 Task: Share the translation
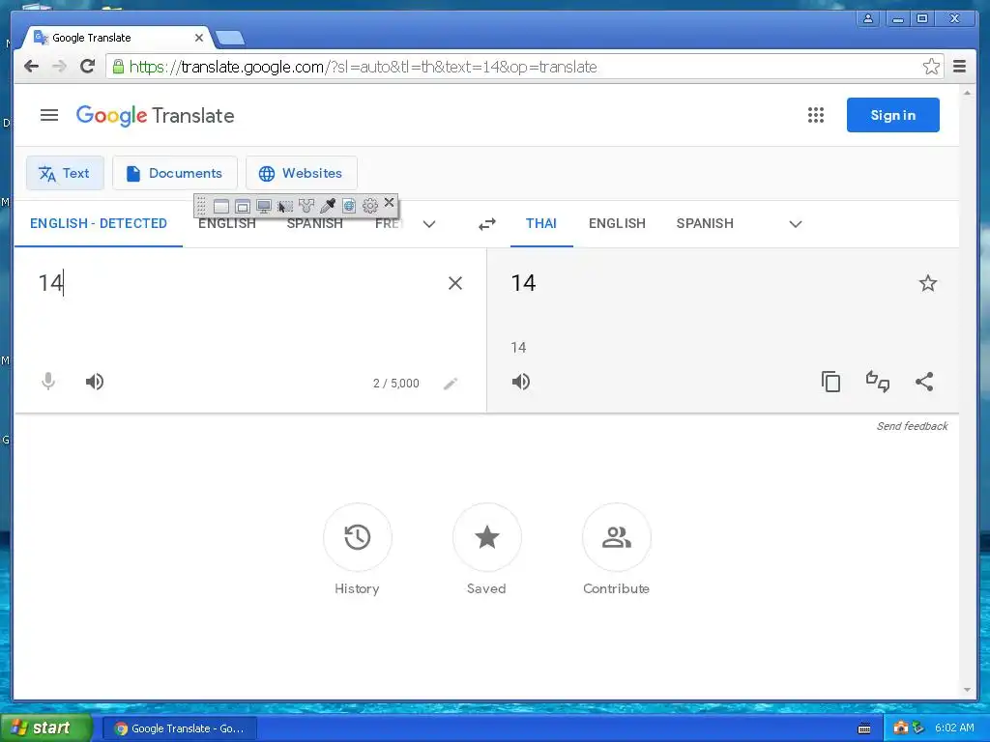[x=924, y=382]
